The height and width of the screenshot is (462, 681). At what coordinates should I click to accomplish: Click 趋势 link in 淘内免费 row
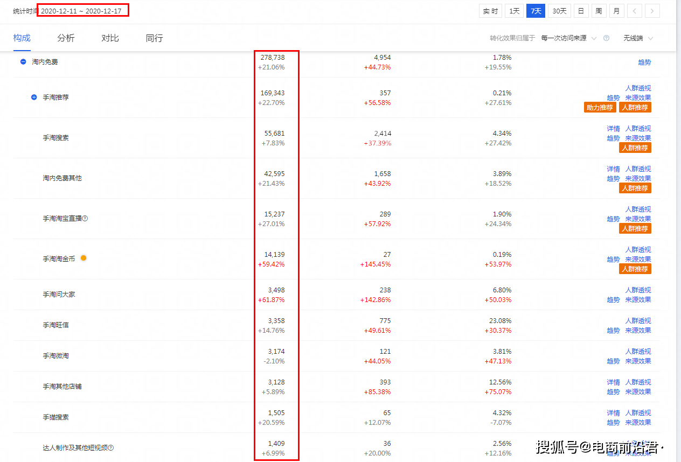click(644, 62)
